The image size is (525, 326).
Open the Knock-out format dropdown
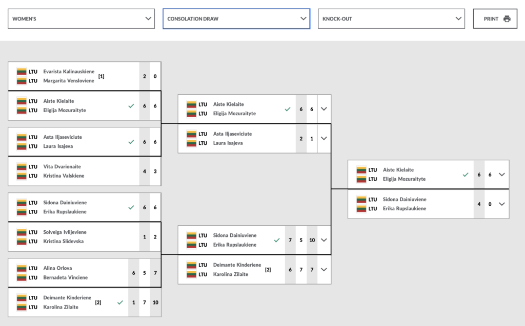(x=391, y=19)
